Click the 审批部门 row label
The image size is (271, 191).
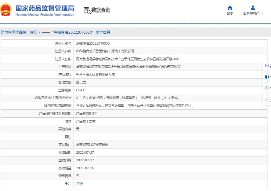click(x=65, y=145)
